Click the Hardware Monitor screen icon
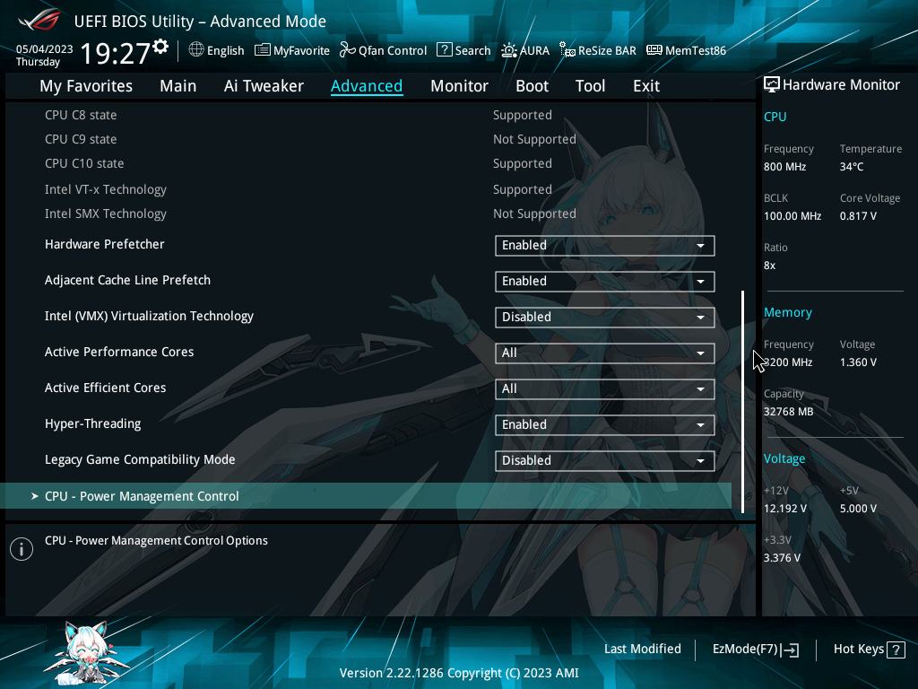918x689 pixels. point(772,84)
